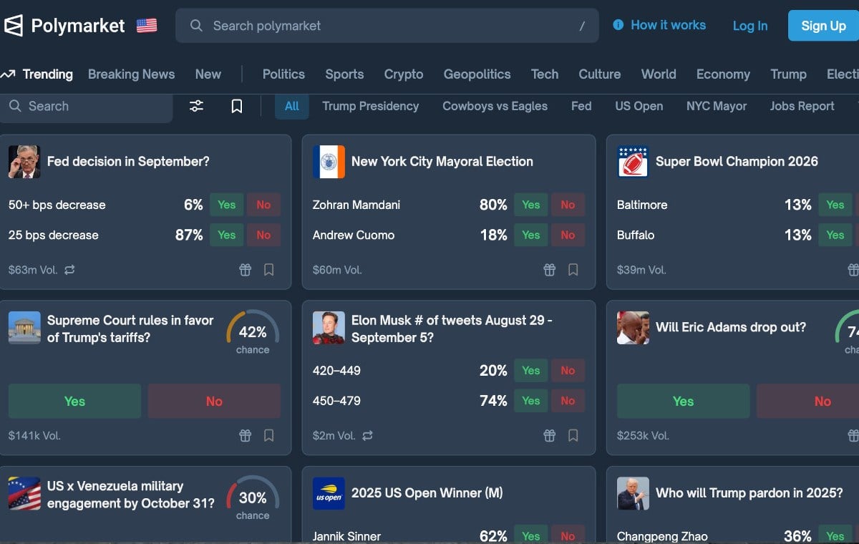The image size is (859, 544).
Task: Buy Yes on 420–449 tweets
Action: 531,371
